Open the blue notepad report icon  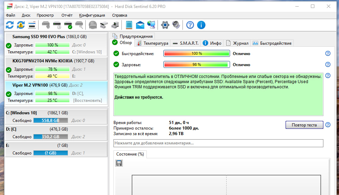click(129, 25)
